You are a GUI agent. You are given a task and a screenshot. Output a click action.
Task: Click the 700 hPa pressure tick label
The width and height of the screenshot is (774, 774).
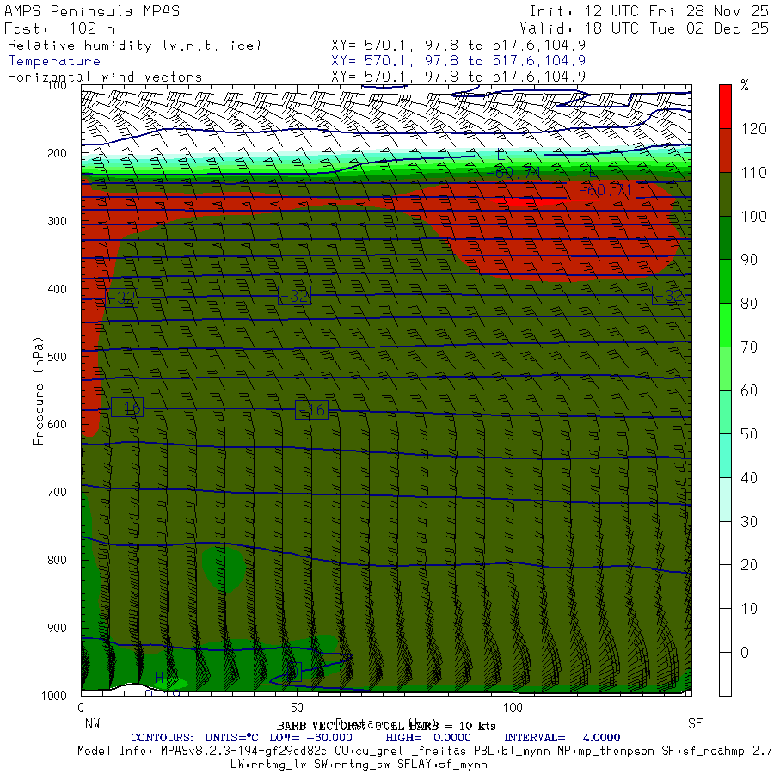tap(57, 492)
